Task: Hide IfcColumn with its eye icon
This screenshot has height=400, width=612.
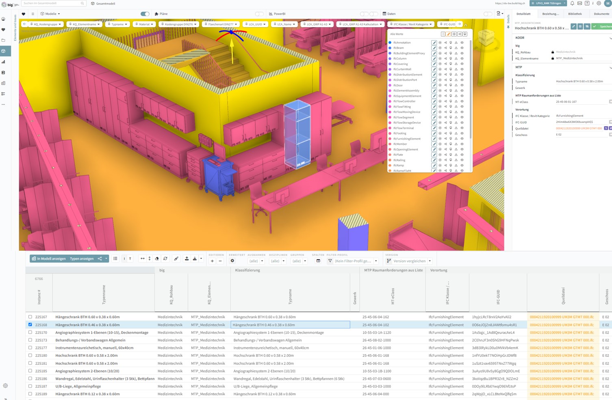Action: coord(462,58)
